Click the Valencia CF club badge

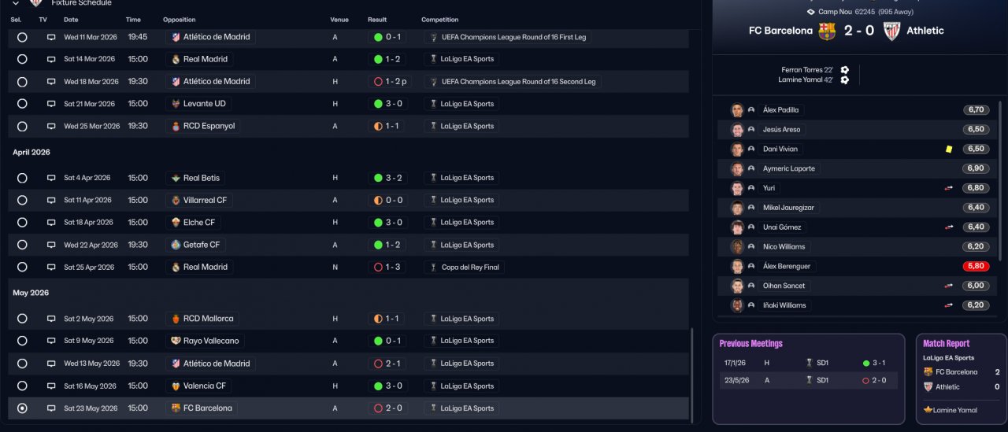point(176,386)
